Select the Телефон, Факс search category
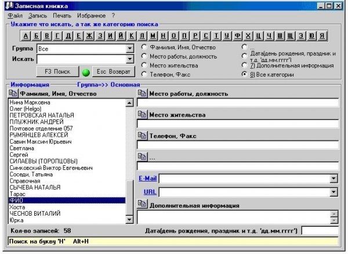 (x=144, y=75)
